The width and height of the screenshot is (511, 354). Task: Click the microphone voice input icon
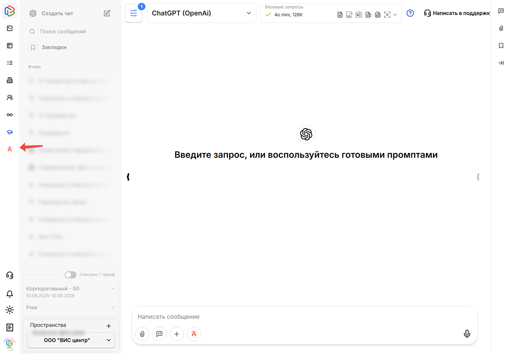[467, 334]
